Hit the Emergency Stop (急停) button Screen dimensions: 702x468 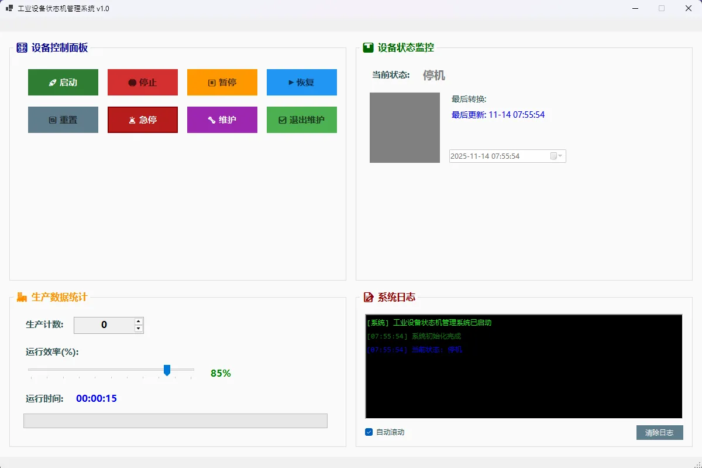click(143, 120)
